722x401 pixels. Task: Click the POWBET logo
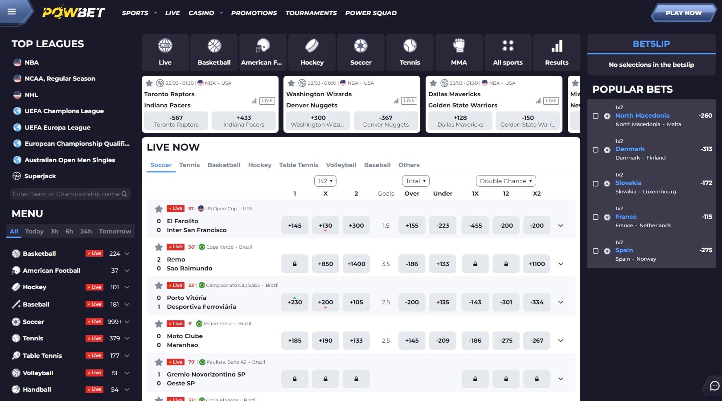pos(74,12)
